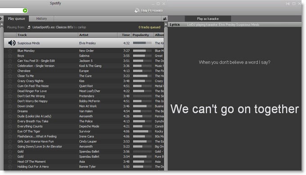
Task: Star the Close To Me track
Action: pyautogui.click(x=10, y=76)
